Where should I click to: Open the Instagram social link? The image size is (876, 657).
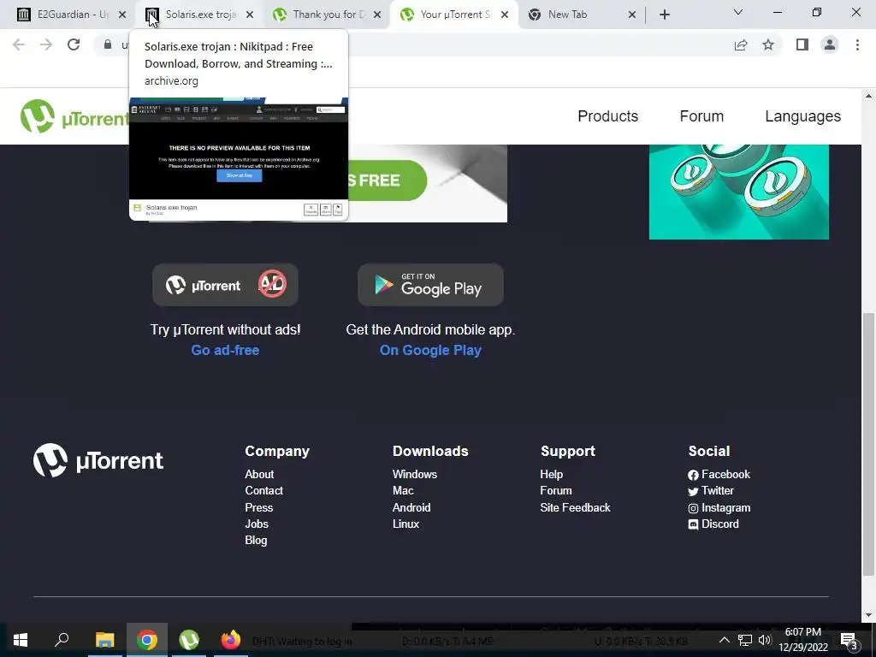tap(719, 508)
